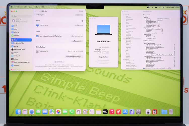Open Spotlight search magnifier in menu bar
The image size is (189, 126).
coord(160,8)
